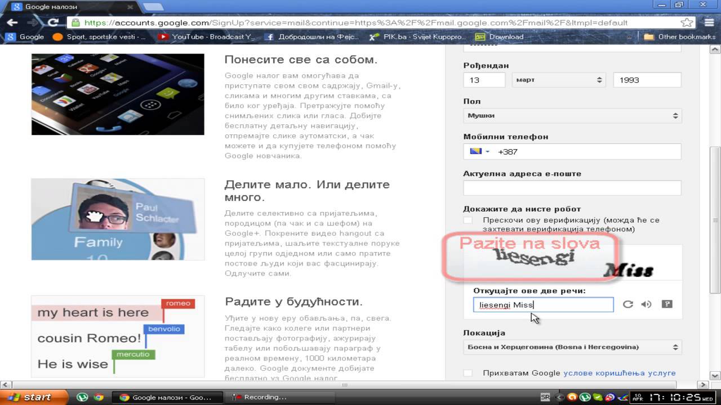Open the Chrome menu icon
721x405 pixels.
coord(708,22)
